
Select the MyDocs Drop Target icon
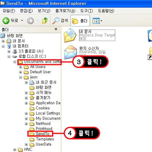click(70, 35)
